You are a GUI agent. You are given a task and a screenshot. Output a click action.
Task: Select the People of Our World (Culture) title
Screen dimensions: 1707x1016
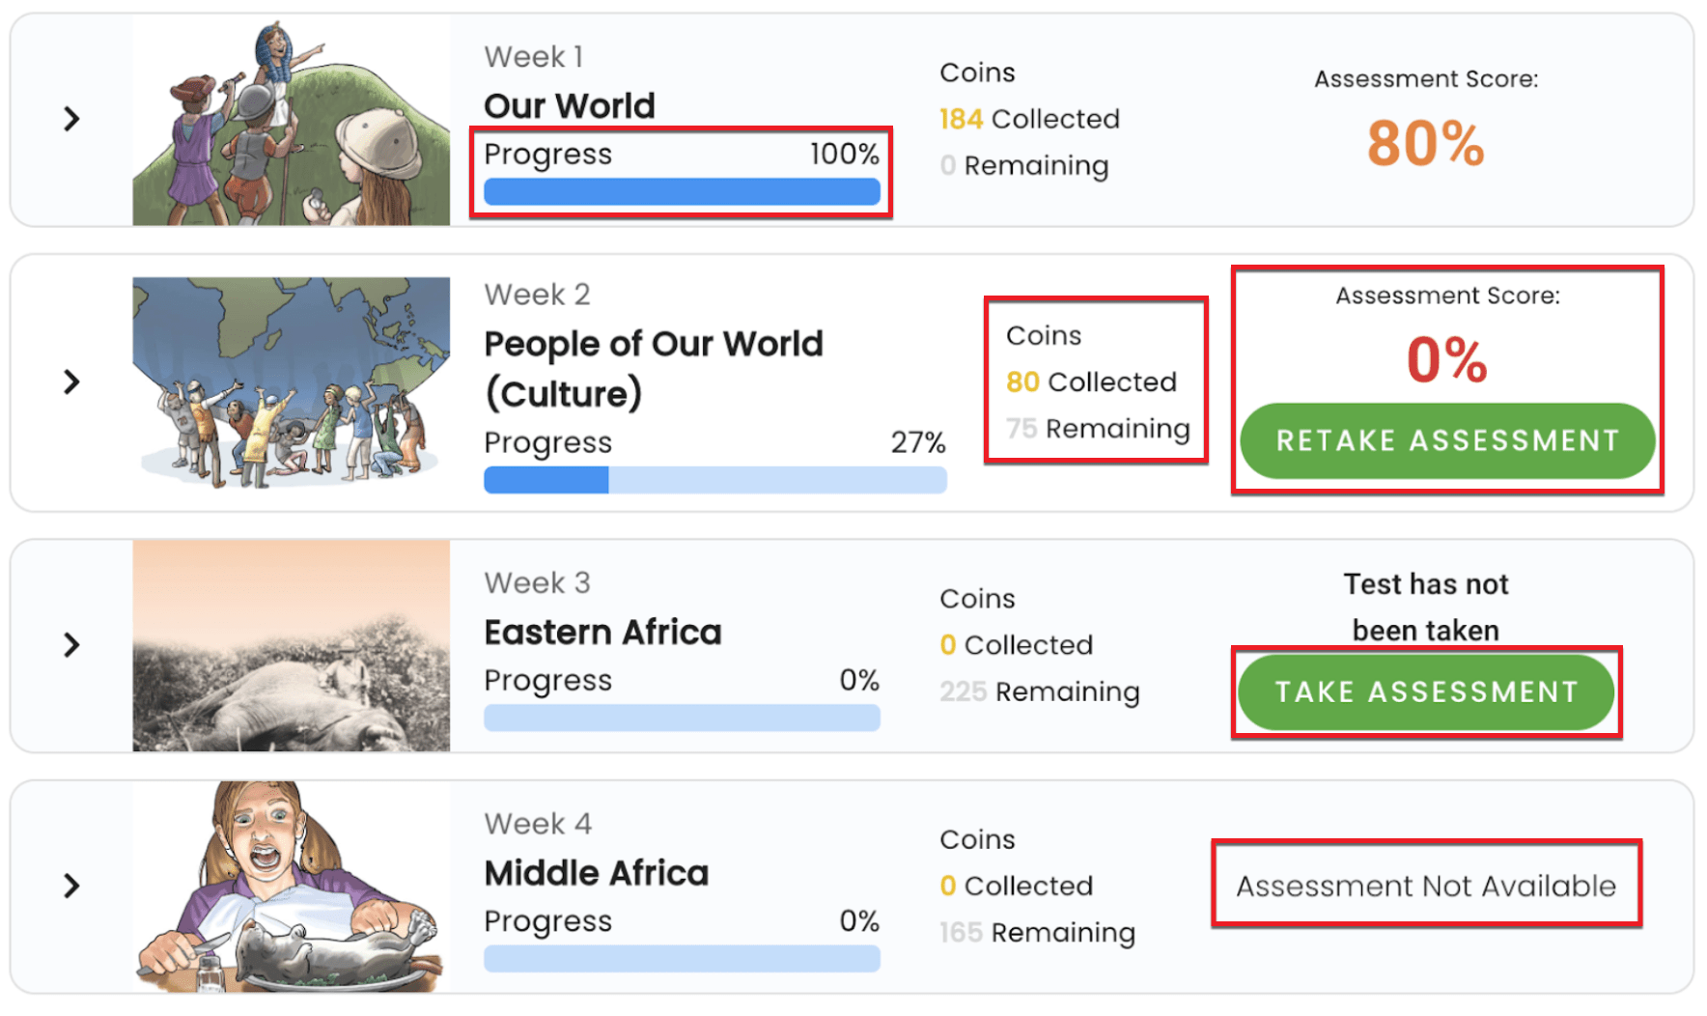[653, 368]
